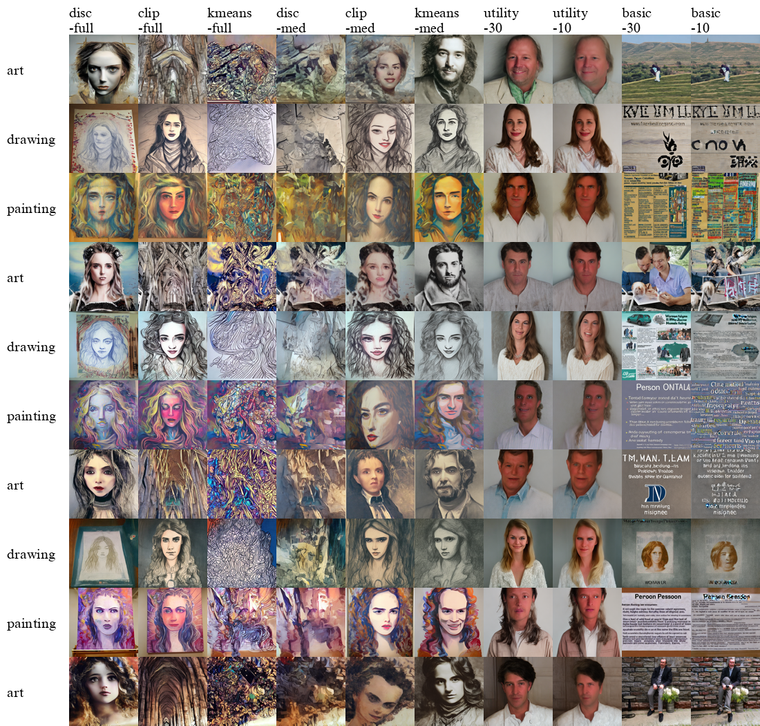The width and height of the screenshot is (760, 726).
Task: Click the 'kmeans -med' column header
Action: [437, 20]
